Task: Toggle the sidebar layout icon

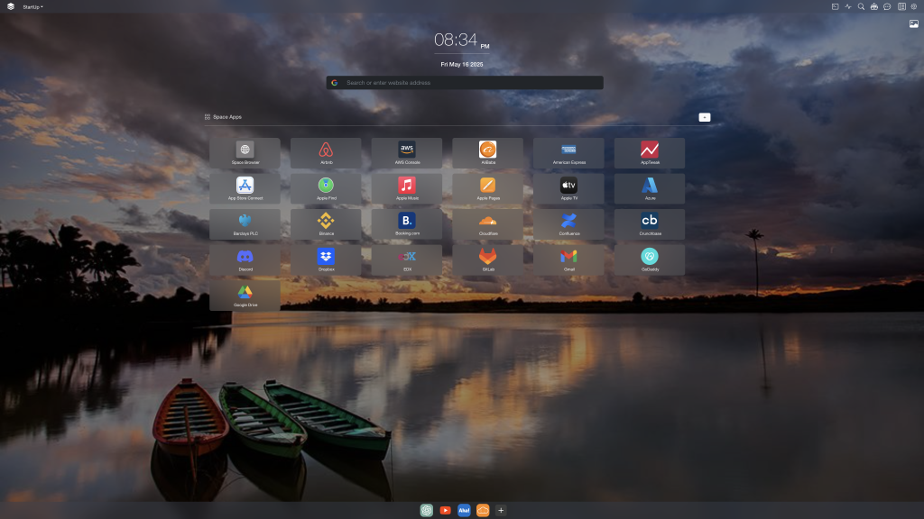Action: point(901,6)
